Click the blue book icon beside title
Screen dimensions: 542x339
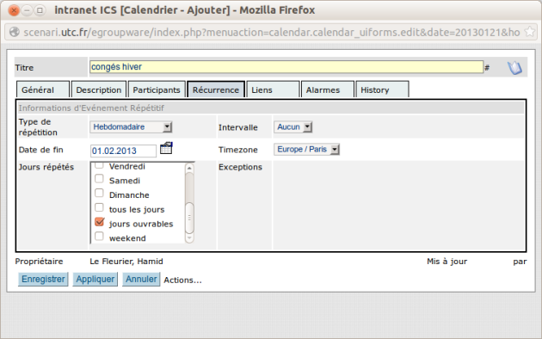click(x=514, y=68)
